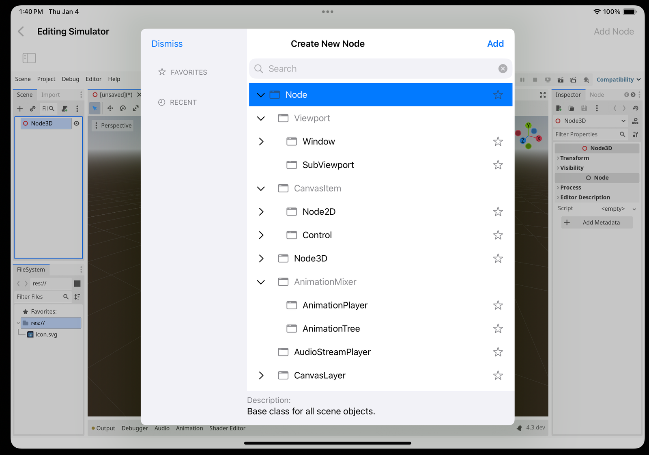
Task: Focus the node Search field
Action: point(380,69)
